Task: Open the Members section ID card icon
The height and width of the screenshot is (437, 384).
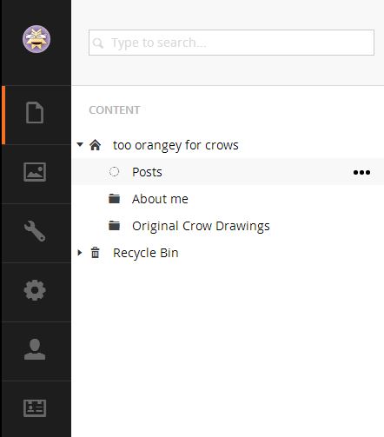Action: click(x=35, y=408)
